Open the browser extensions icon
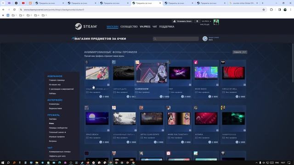294x165 pixels. (x=271, y=10)
